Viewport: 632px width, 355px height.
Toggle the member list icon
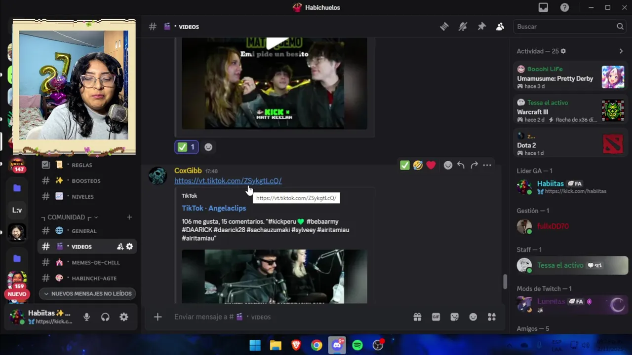coord(500,27)
